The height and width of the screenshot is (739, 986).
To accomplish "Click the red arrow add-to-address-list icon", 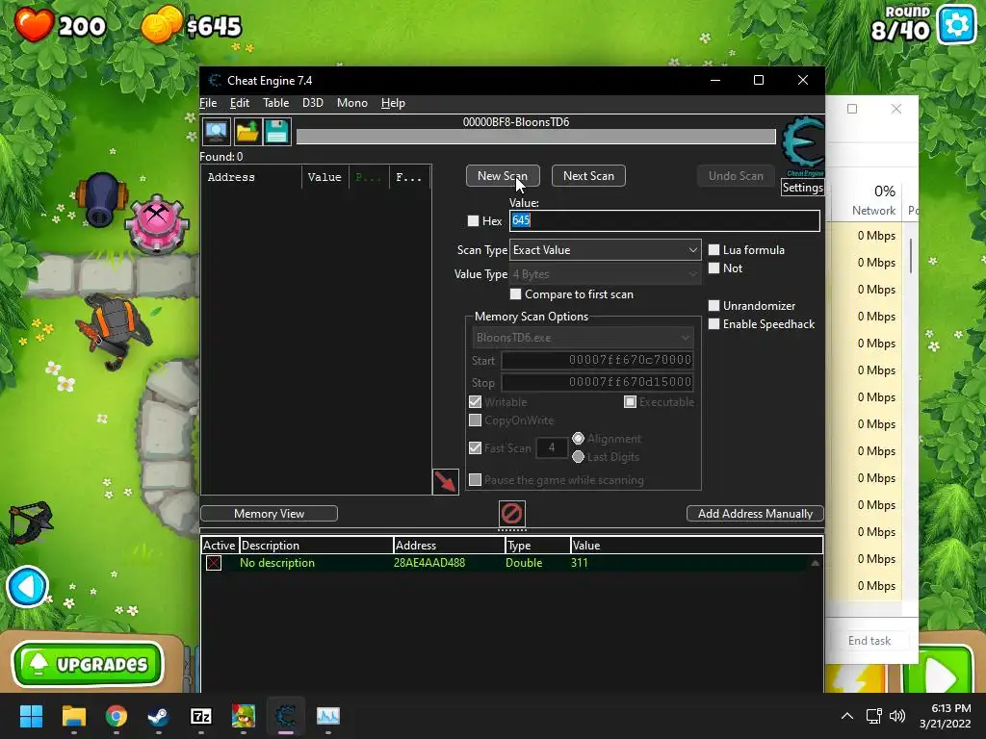I will (x=445, y=482).
